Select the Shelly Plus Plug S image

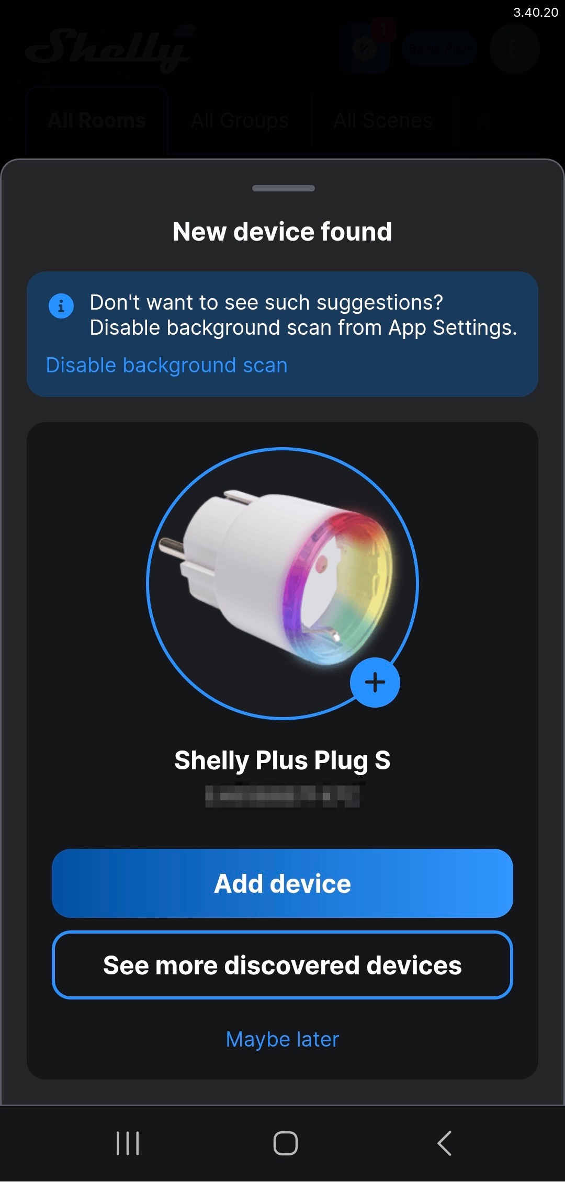click(282, 583)
